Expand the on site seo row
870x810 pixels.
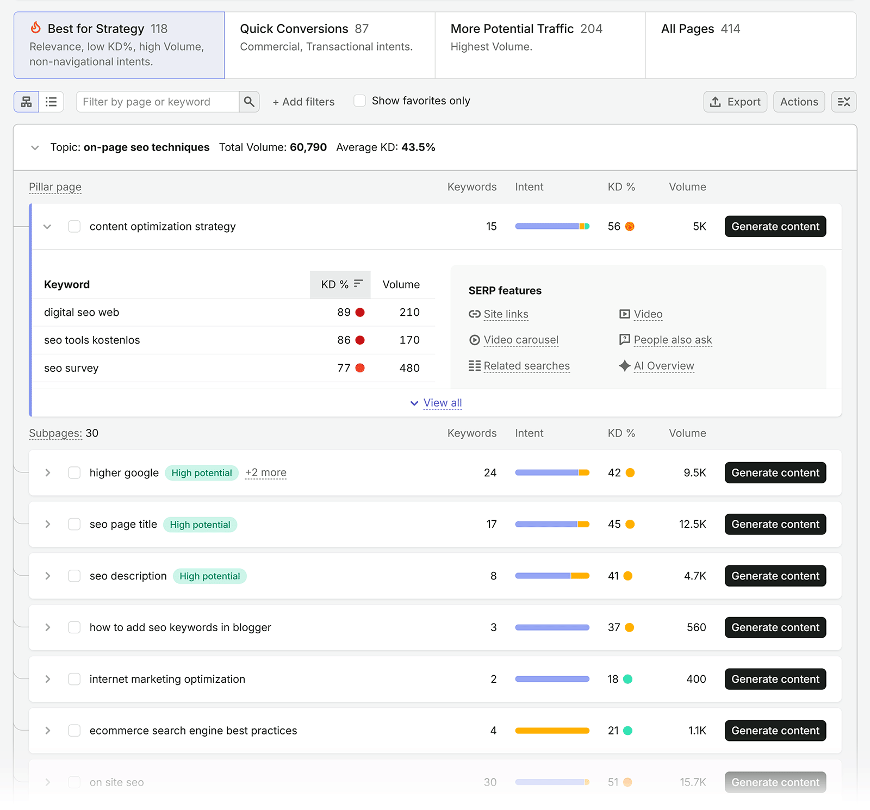pos(48,782)
